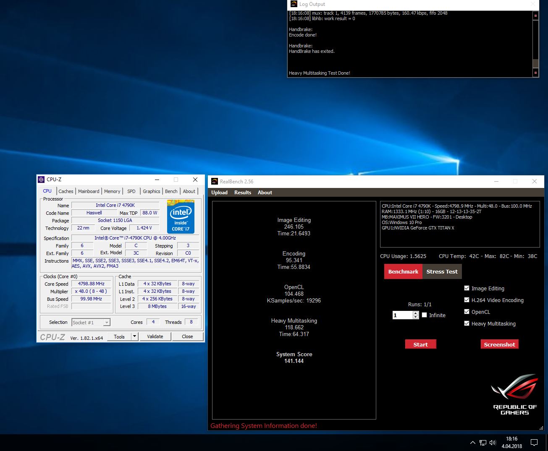Viewport: 548px width, 451px height.
Task: Click the Package value Socket 1150 LGA
Action: (x=115, y=220)
